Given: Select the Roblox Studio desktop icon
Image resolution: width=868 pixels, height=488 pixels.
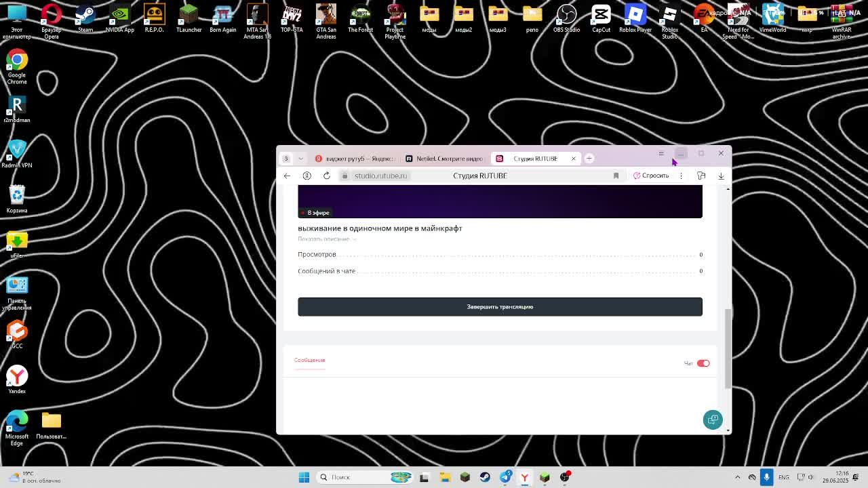Looking at the screenshot, I should click(x=670, y=21).
